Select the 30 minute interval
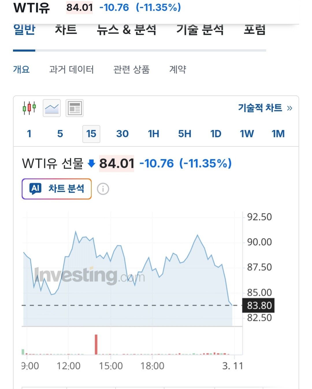The width and height of the screenshot is (312, 389). pos(122,134)
